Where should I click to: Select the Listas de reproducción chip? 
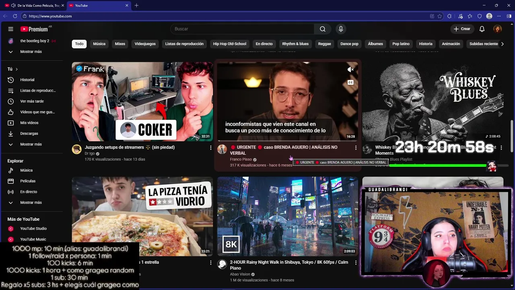coord(184,44)
